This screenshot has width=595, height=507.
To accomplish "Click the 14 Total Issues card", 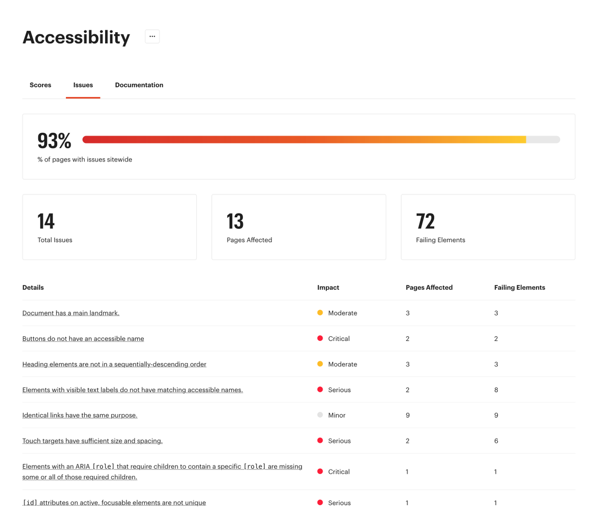I will pyautogui.click(x=110, y=227).
